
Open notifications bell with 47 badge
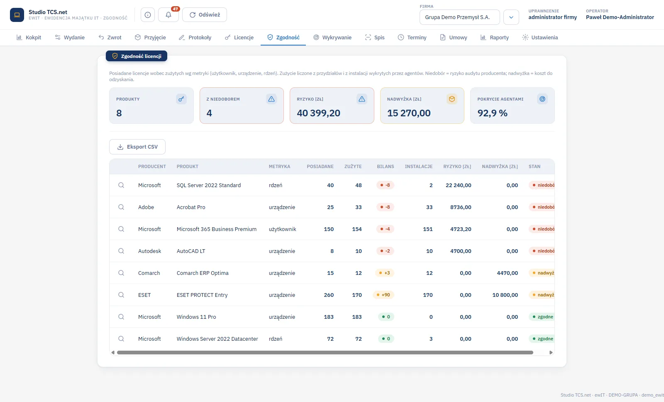[x=168, y=15]
